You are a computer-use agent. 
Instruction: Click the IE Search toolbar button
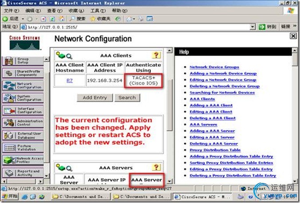[x=77, y=19]
